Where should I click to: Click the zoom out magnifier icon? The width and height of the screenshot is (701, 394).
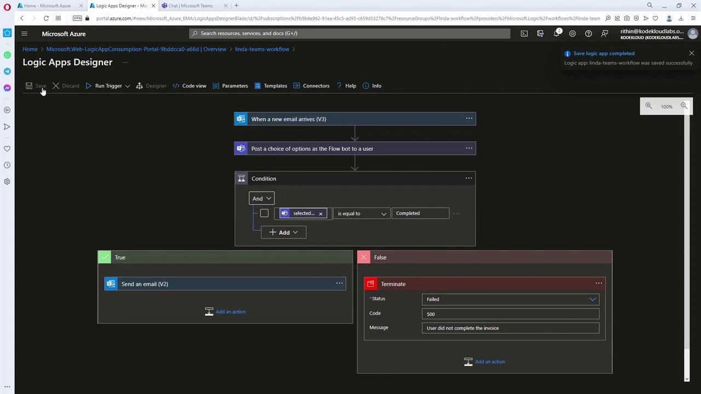[x=683, y=106]
